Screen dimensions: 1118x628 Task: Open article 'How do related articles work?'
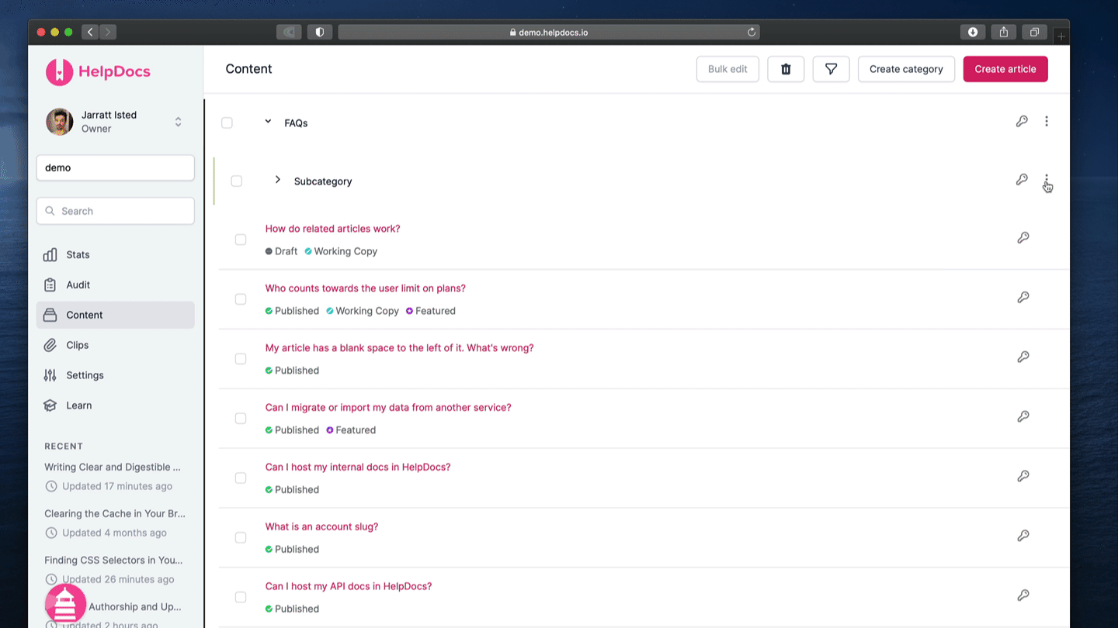pos(332,229)
